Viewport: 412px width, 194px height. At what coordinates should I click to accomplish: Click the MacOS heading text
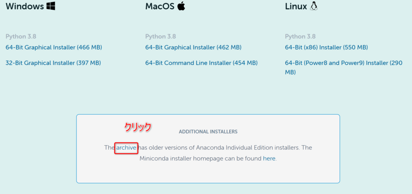point(160,6)
